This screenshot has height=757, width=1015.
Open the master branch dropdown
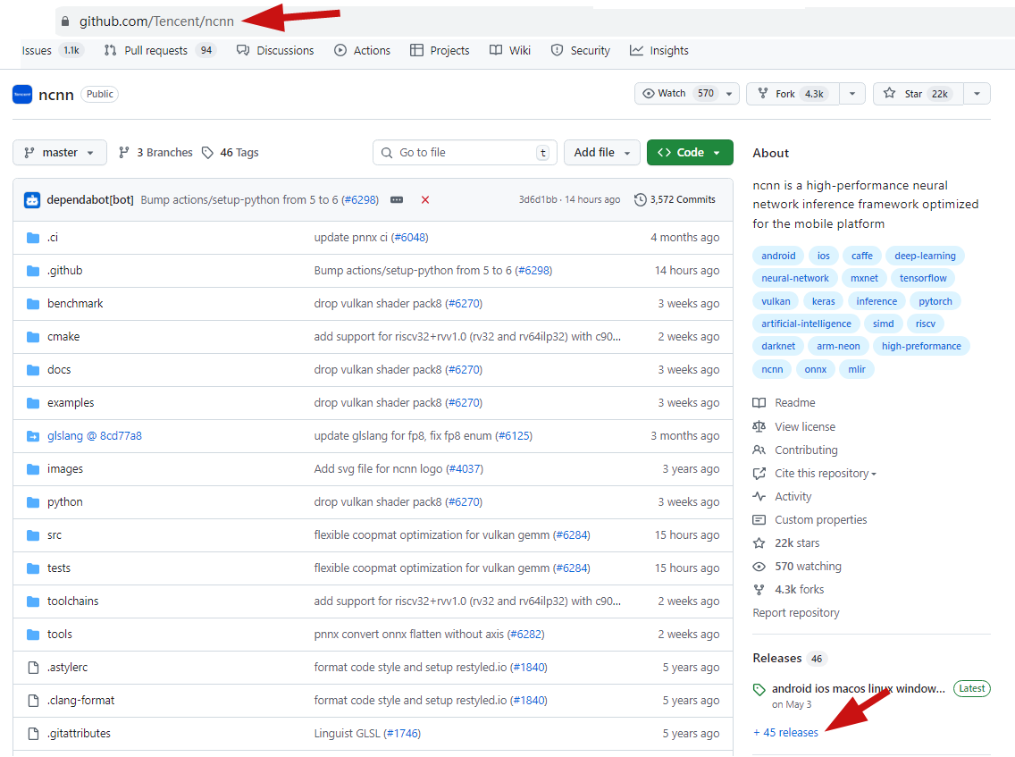pyautogui.click(x=60, y=153)
